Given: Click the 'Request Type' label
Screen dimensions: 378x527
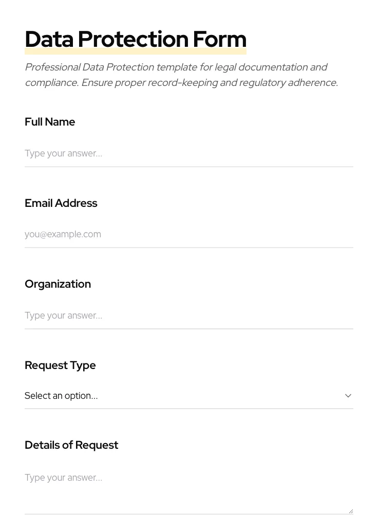Looking at the screenshot, I should (x=60, y=365).
